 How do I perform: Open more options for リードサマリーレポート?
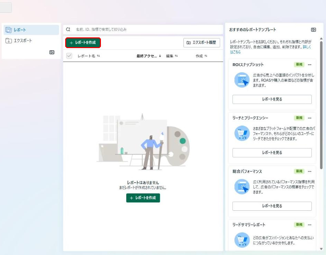310,225
